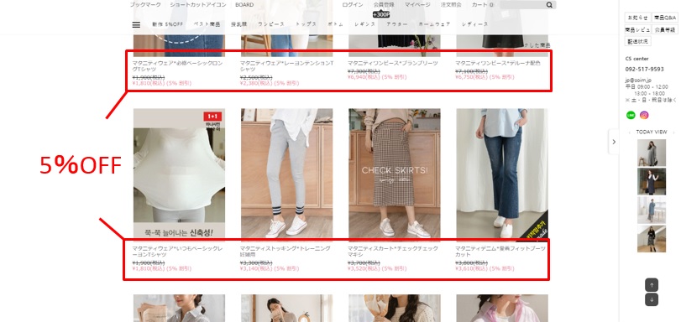Select レディース category
Screen dimensions: 681x322
click(475, 24)
